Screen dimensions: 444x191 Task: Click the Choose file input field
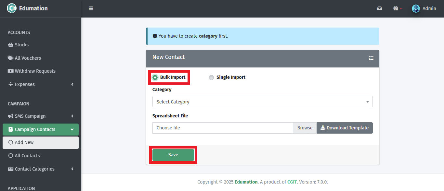pos(223,128)
